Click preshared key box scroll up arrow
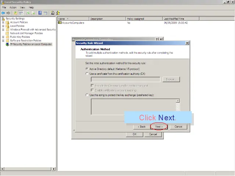Image resolution: width=235 pixels, height=176 pixels. [178, 101]
